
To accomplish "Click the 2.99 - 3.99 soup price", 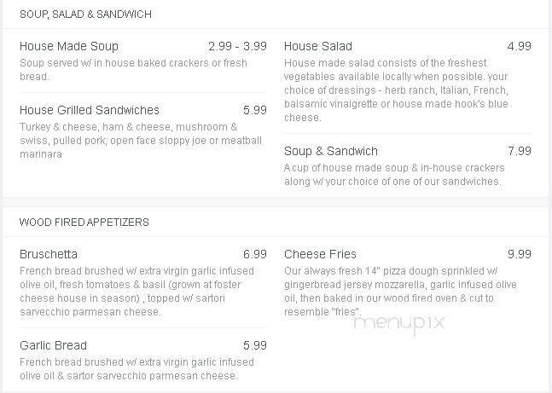I will [237, 46].
